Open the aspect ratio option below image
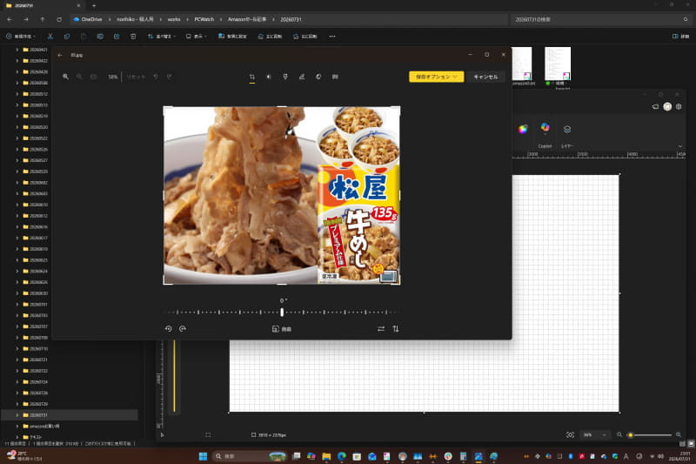The width and height of the screenshot is (696, 464). (x=281, y=329)
